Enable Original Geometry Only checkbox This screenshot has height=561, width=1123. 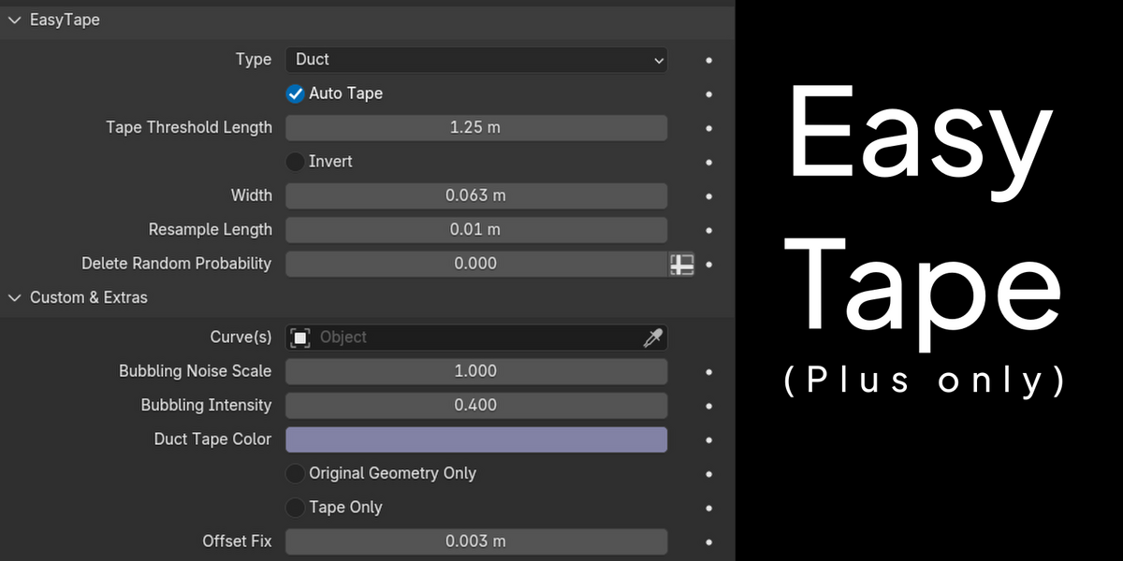296,473
